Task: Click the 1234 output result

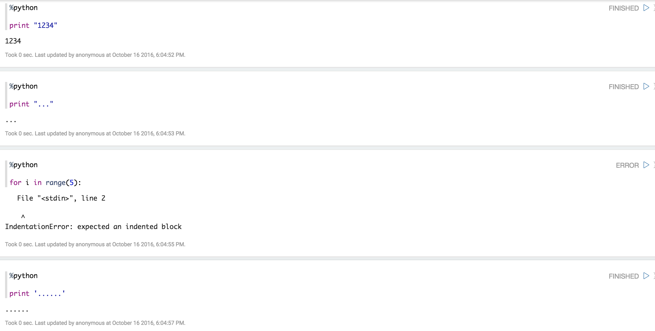Action: click(13, 41)
